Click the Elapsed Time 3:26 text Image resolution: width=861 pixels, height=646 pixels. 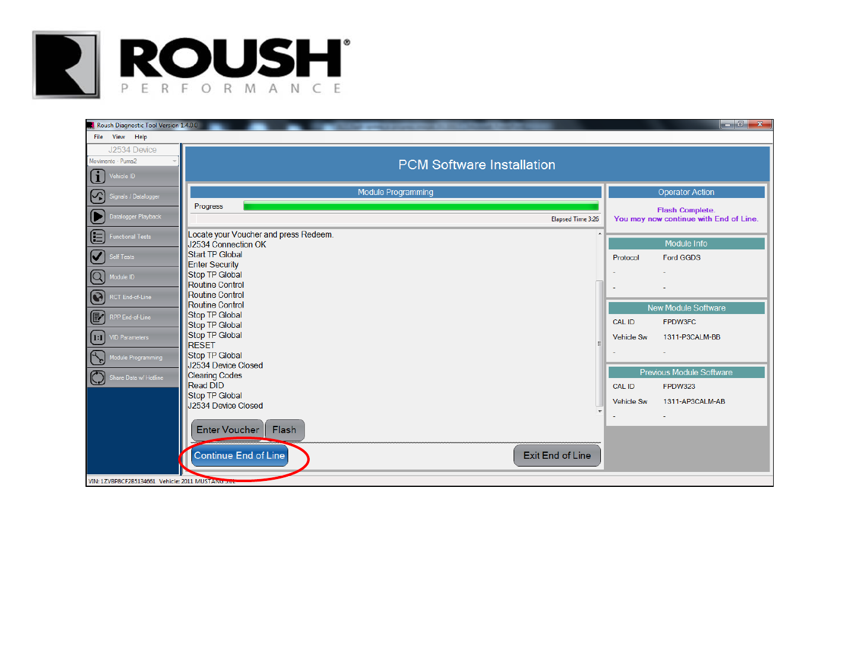(x=575, y=220)
